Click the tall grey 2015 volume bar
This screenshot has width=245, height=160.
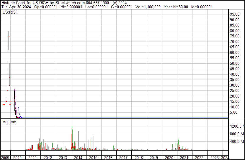(x=94, y=143)
